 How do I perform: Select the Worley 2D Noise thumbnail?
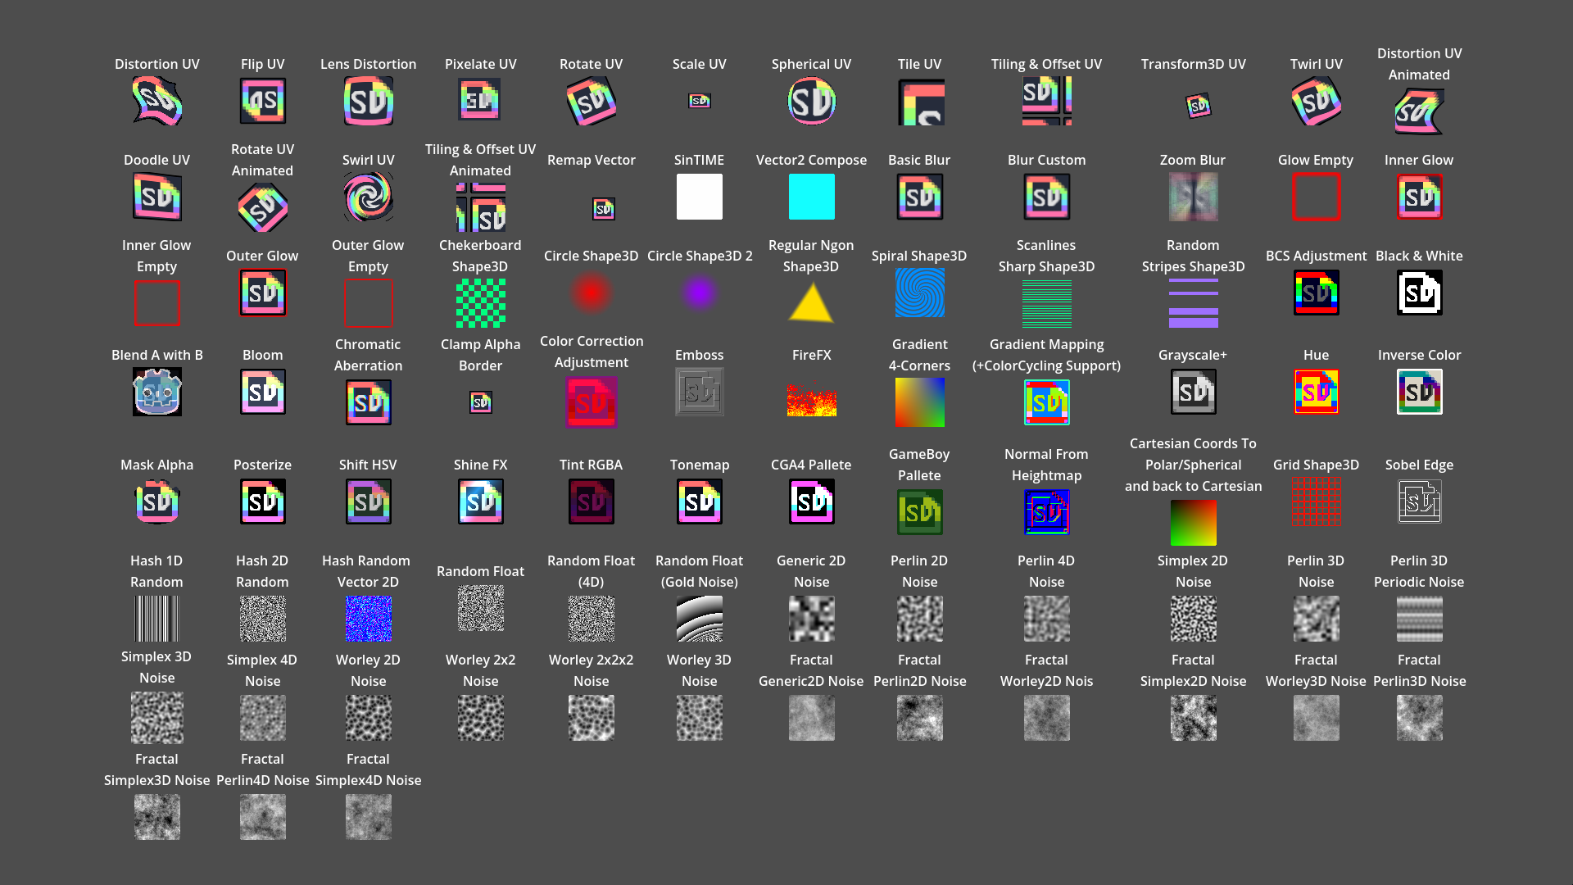[368, 718]
